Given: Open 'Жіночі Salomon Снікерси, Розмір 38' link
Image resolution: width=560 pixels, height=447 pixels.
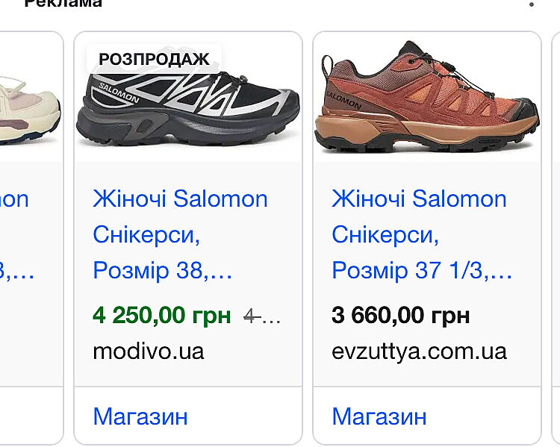Looking at the screenshot, I should (180, 234).
